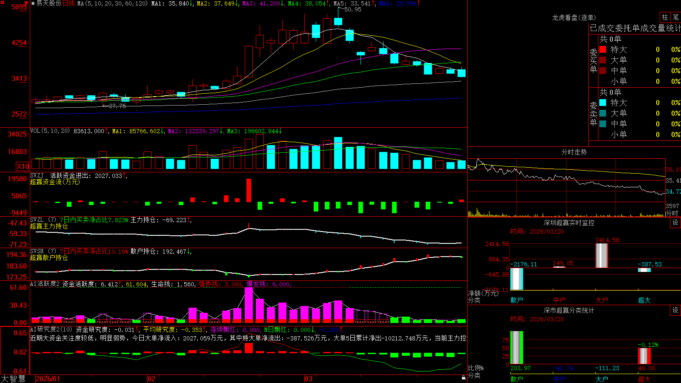
Task: Click the 爆发线: 6.000 value
Action: pyautogui.click(x=269, y=284)
